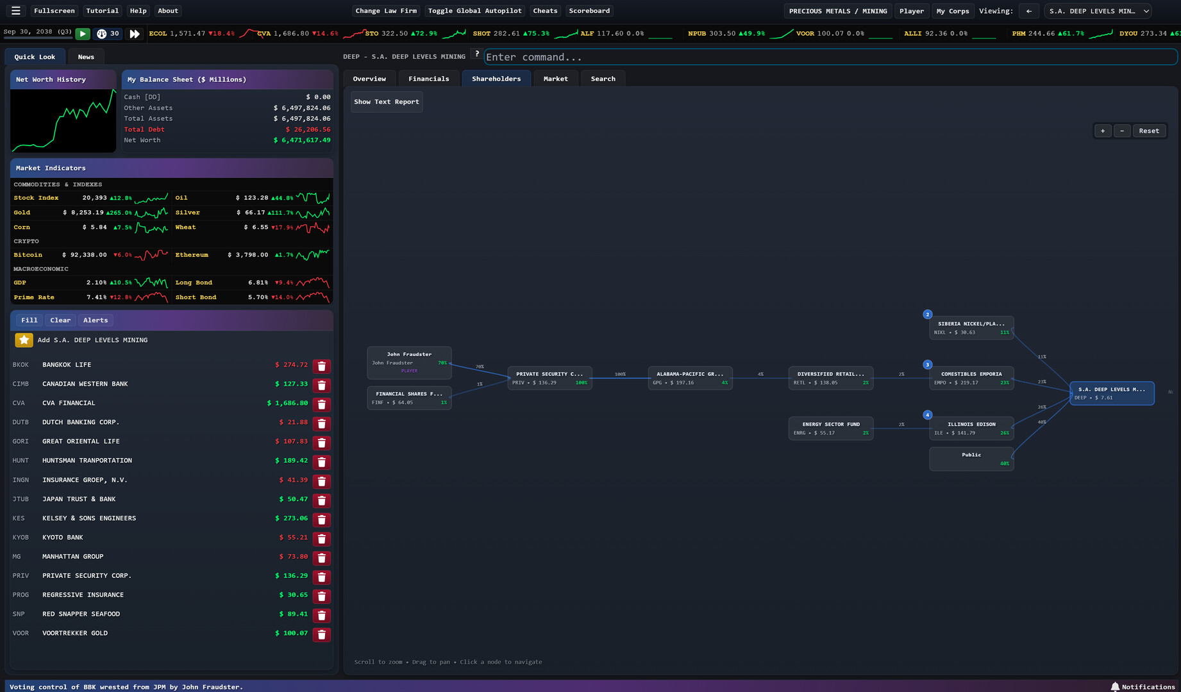Switch to the Financials tab

[428, 79]
